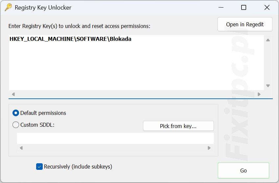The width and height of the screenshot is (279, 183).
Task: Click left arrow of the Custom SDDL scrollbar
Action: [21, 148]
